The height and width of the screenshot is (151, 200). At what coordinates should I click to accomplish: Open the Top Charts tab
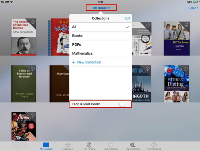point(111,146)
